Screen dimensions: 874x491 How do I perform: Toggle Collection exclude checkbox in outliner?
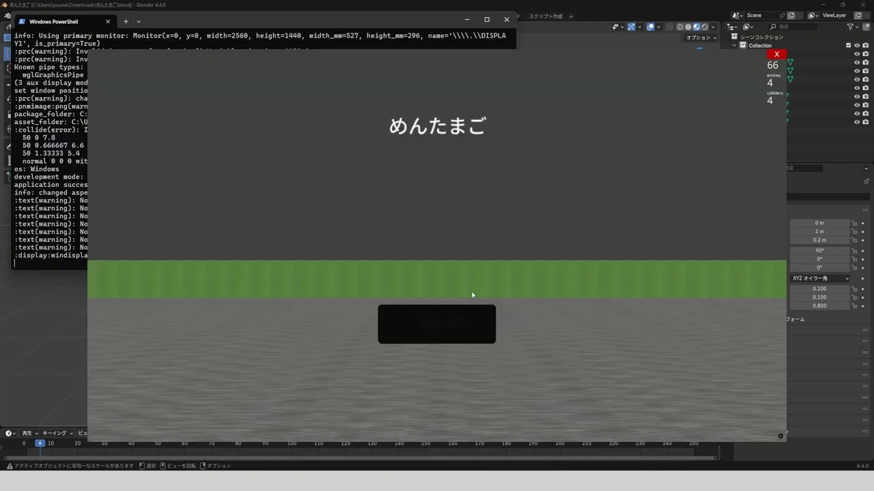(849, 46)
